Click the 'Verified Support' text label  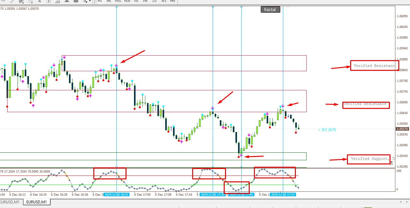(370, 159)
